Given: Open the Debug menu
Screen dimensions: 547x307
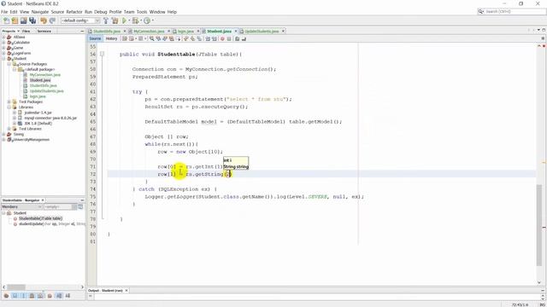Looking at the screenshot, I should tap(101, 12).
